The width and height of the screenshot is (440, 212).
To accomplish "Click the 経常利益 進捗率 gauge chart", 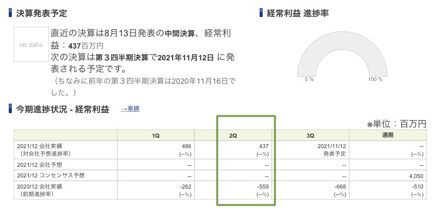I will (x=342, y=54).
